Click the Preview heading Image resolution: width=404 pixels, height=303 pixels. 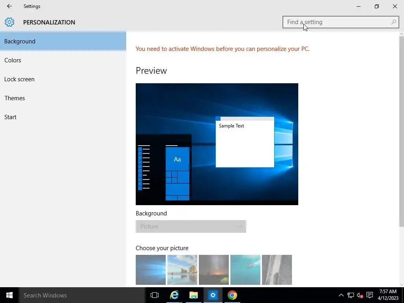(151, 71)
